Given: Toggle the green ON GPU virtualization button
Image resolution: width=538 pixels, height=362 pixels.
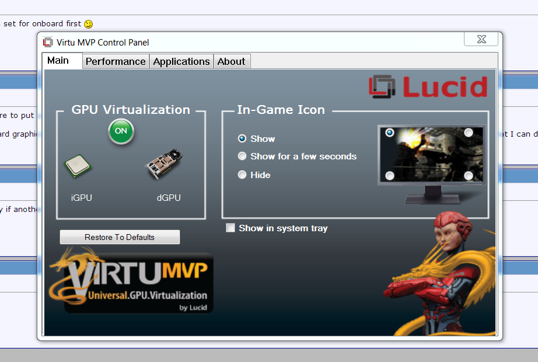Looking at the screenshot, I should click(x=121, y=131).
